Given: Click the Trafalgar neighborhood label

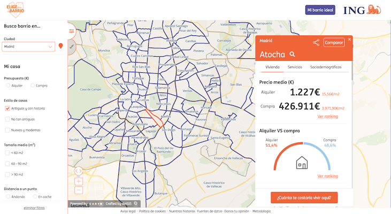Looking at the screenshot, I should (x=138, y=78).
